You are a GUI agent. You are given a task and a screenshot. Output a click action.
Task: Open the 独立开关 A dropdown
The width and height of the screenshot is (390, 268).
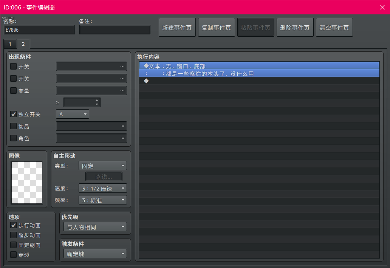tap(73, 114)
